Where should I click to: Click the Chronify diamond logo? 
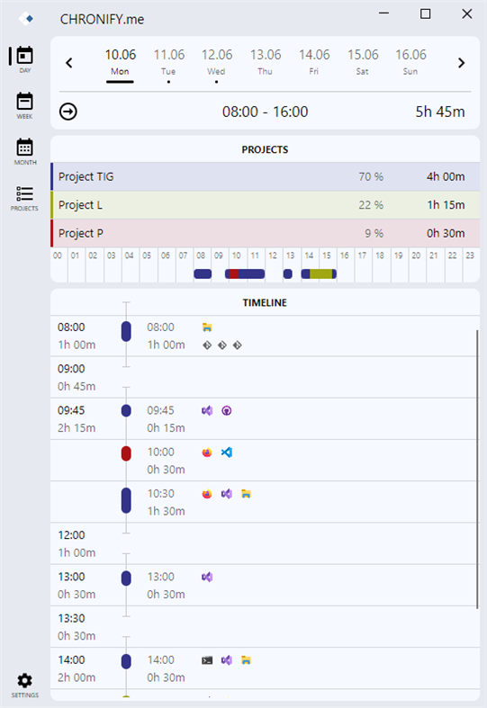click(x=26, y=19)
